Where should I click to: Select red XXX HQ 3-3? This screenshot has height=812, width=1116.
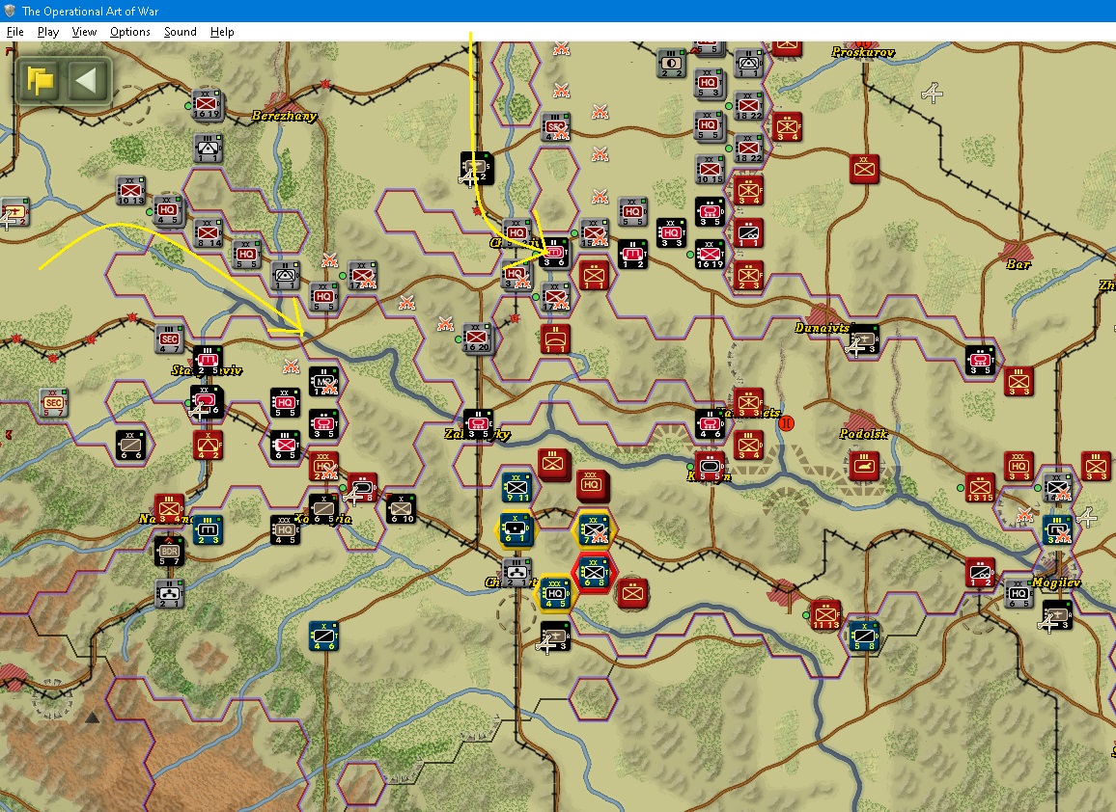[1018, 467]
